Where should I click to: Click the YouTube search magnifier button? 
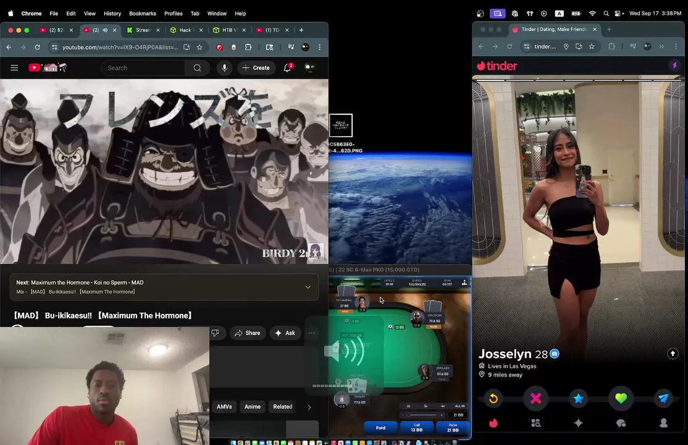pyautogui.click(x=198, y=67)
